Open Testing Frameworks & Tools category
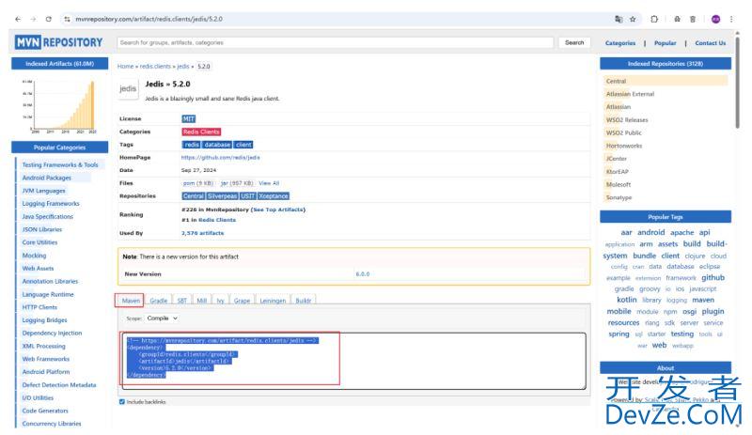752x435 pixels. pos(60,165)
